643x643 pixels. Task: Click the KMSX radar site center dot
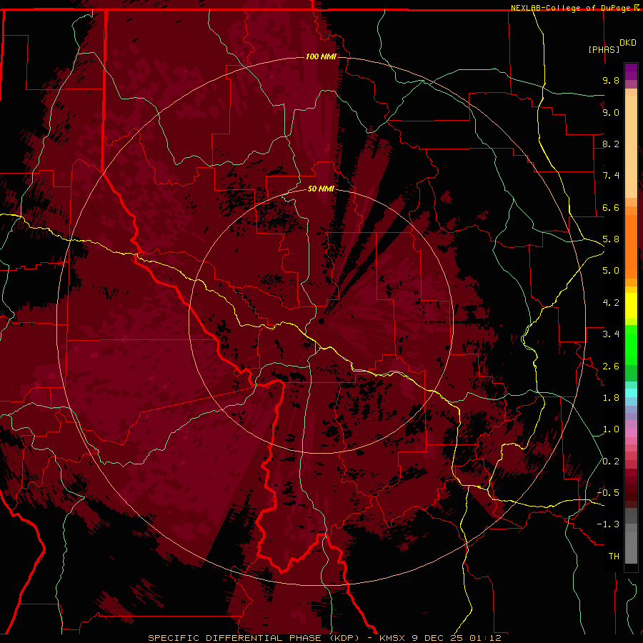(321, 321)
